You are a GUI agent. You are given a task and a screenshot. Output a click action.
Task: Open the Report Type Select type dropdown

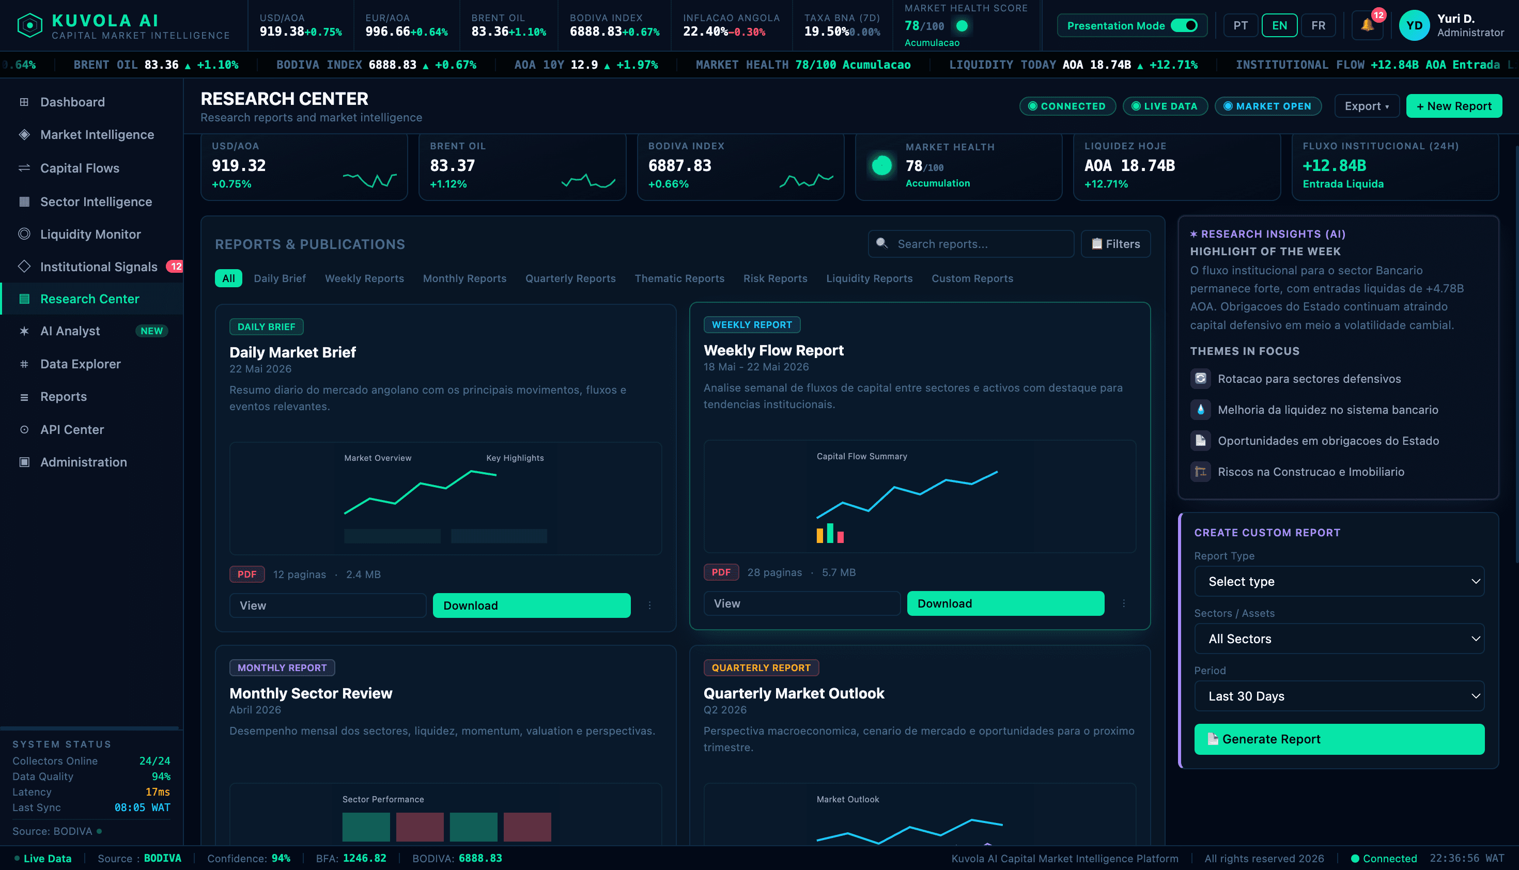point(1339,581)
